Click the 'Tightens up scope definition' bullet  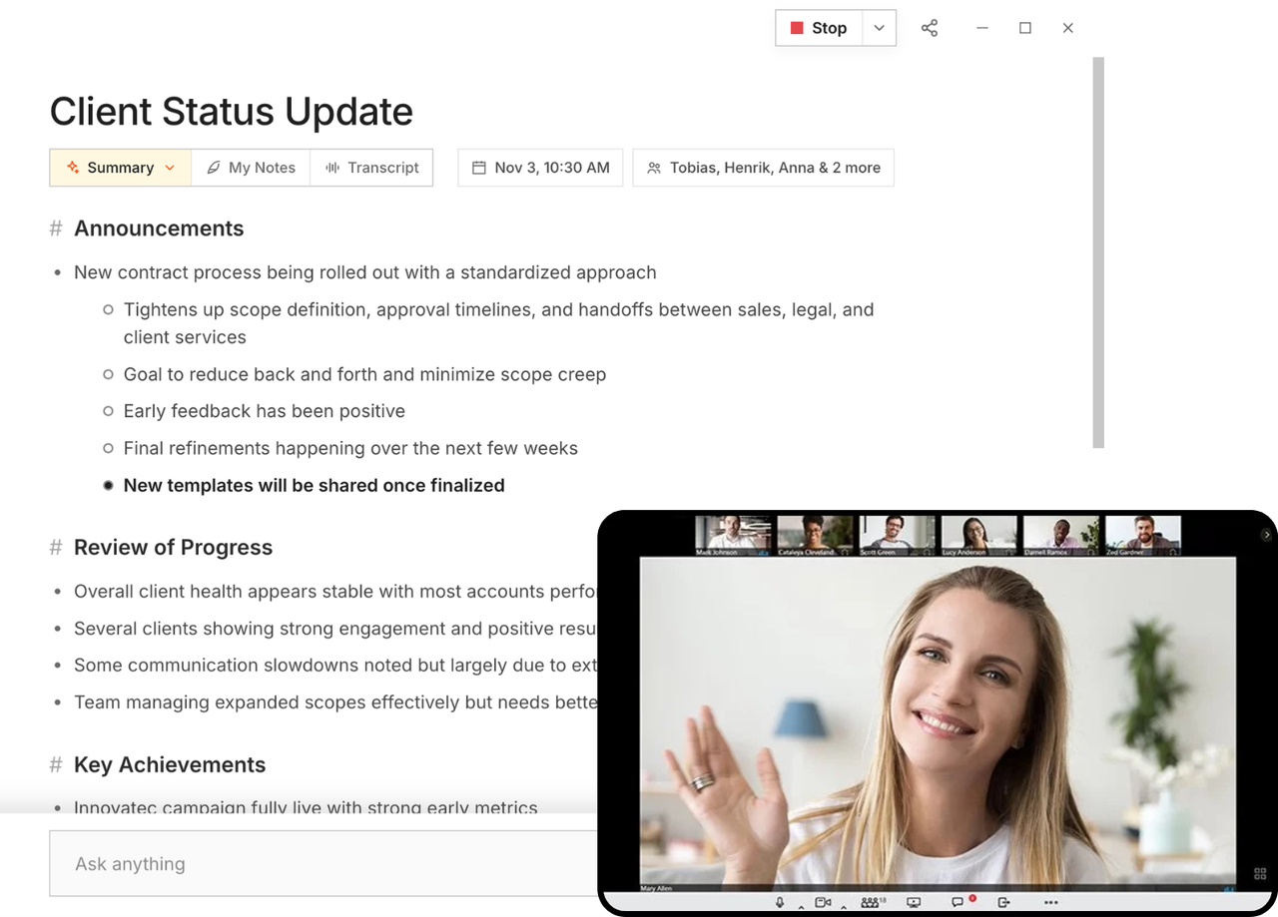[499, 323]
